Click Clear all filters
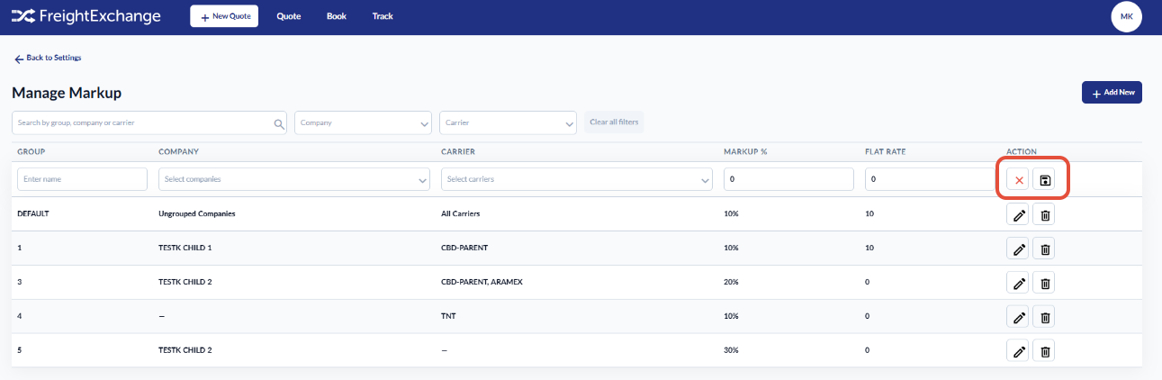 click(614, 122)
